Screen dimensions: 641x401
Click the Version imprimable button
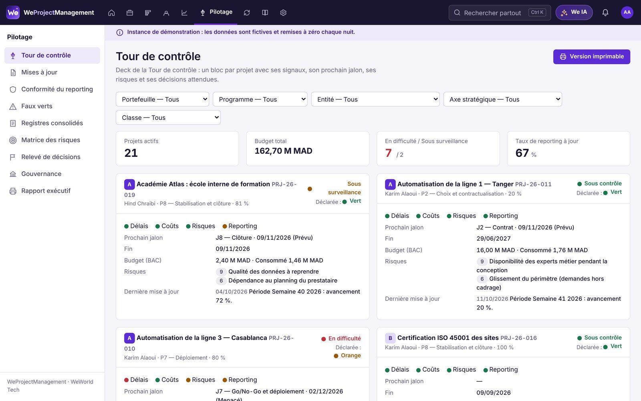coord(591,57)
